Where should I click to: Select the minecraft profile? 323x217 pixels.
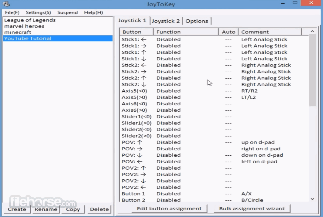(x=18, y=32)
